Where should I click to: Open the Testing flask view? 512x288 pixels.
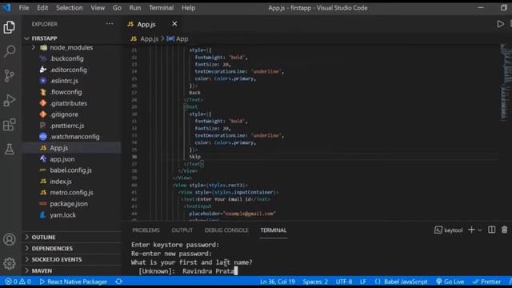[9, 150]
